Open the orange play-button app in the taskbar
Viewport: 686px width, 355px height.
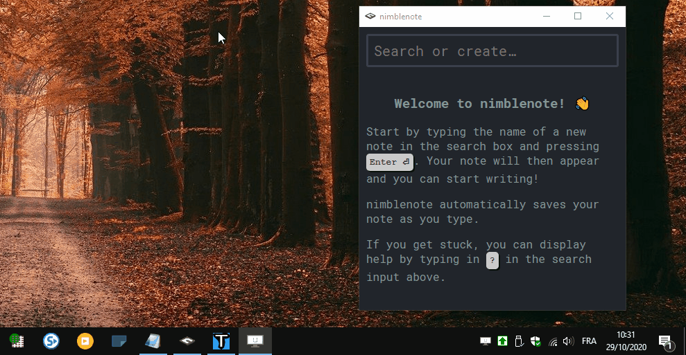[x=85, y=341]
